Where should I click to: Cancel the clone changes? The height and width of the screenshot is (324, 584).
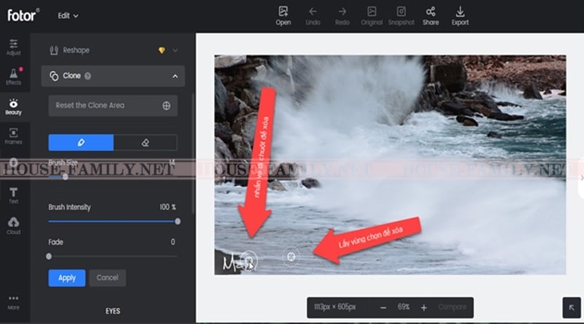[x=107, y=278]
